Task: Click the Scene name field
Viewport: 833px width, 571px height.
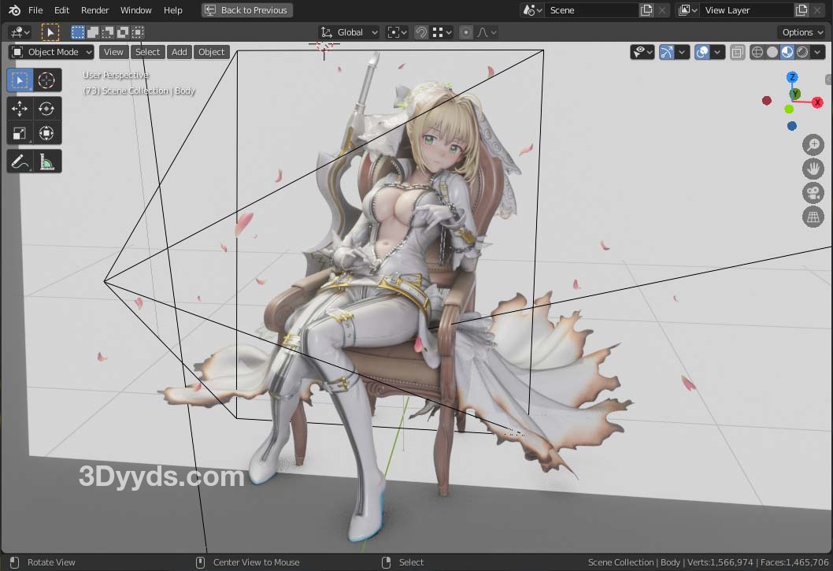Action: 591,10
